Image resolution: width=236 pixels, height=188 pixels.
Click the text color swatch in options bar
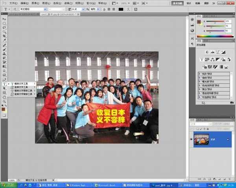pos(121,9)
